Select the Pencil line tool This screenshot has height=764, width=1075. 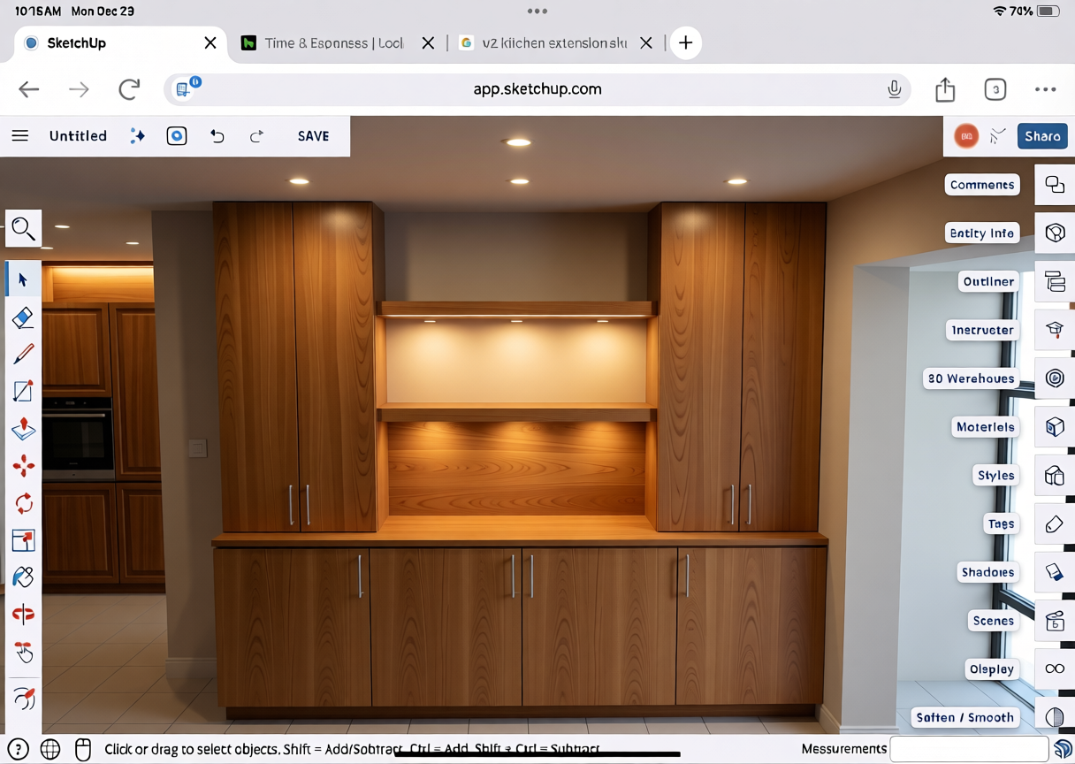point(23,355)
